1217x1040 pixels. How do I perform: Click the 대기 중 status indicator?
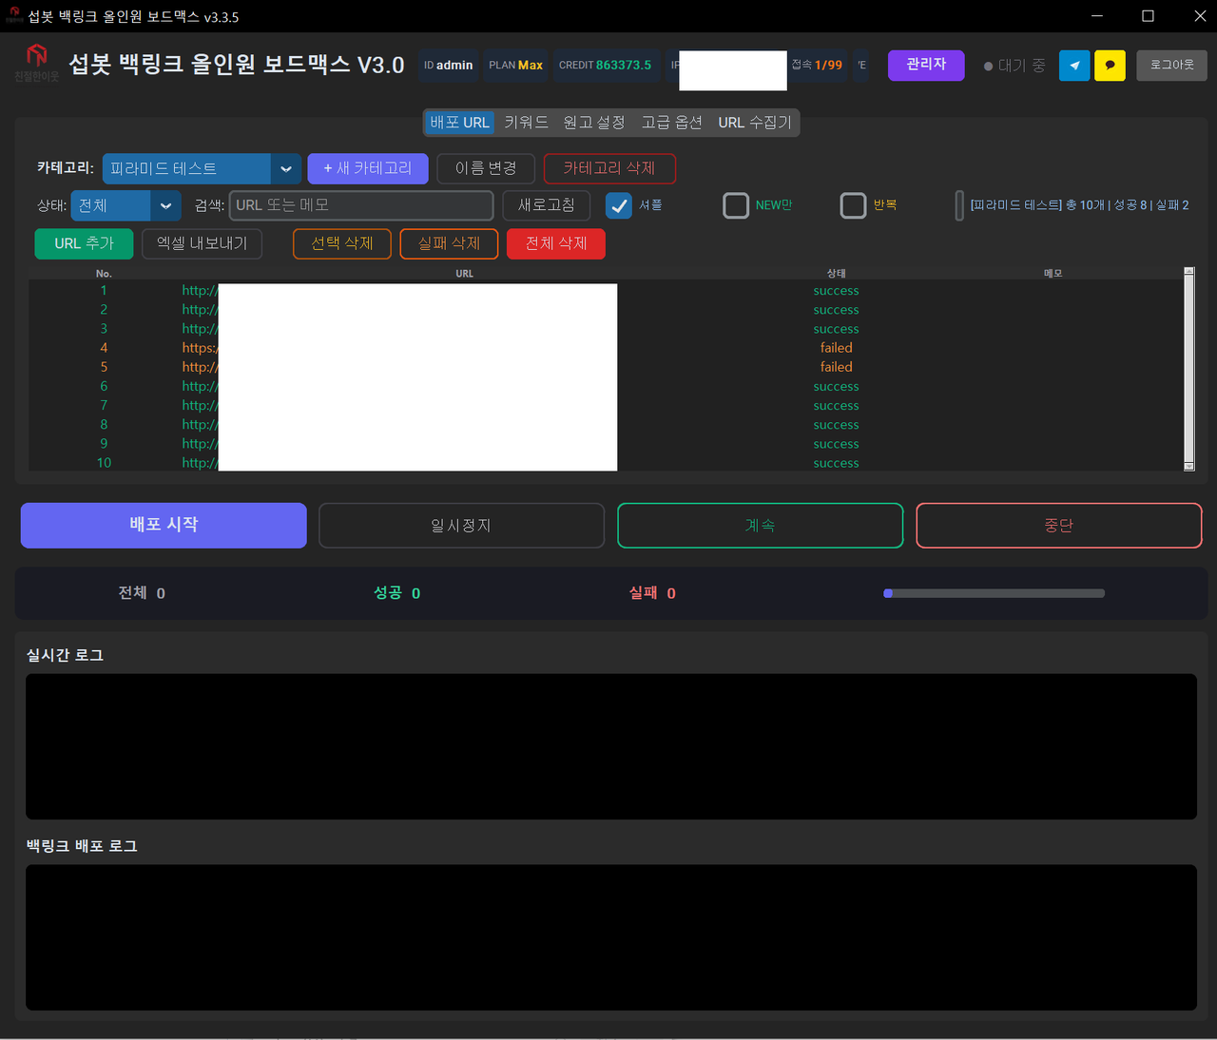coord(1014,66)
